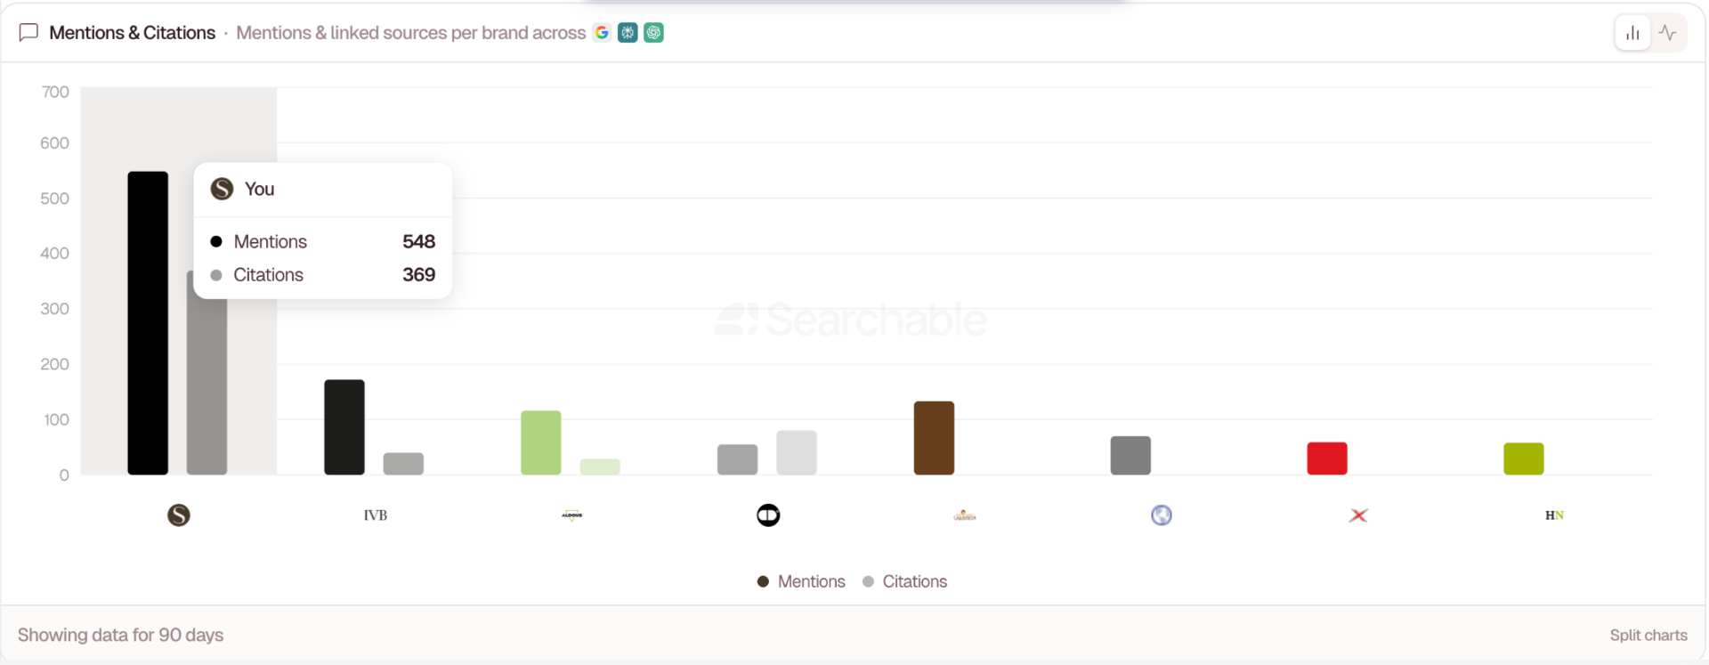Click the 500 y-axis label

[x=54, y=199]
